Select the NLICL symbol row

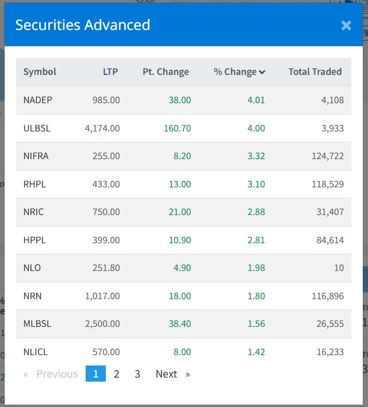36,352
